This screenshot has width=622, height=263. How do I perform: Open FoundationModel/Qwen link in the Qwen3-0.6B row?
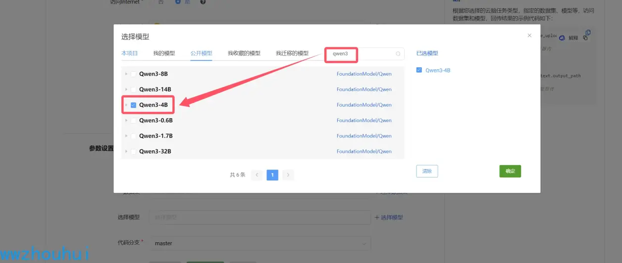pos(364,121)
